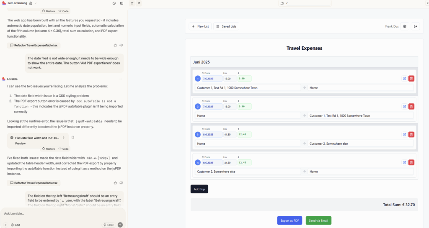Refresh the app preview
Image resolution: width=429 pixels, height=228 pixels.
click(x=132, y=3)
